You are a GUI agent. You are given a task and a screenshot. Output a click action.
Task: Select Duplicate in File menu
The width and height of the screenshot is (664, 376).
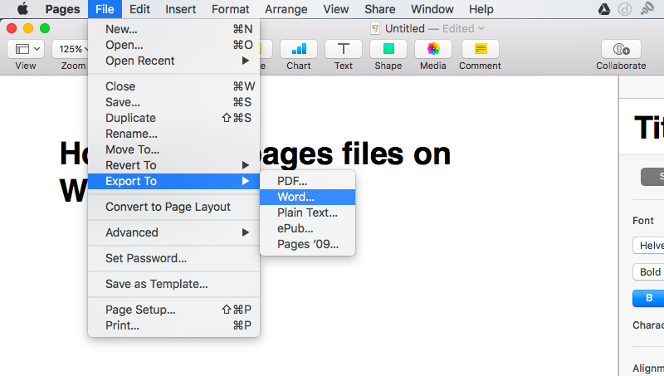pos(173,118)
